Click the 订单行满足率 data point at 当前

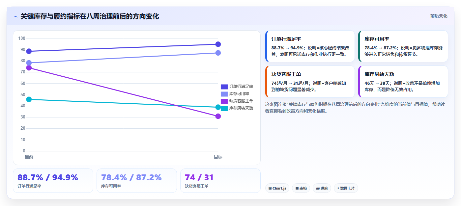click(x=29, y=51)
